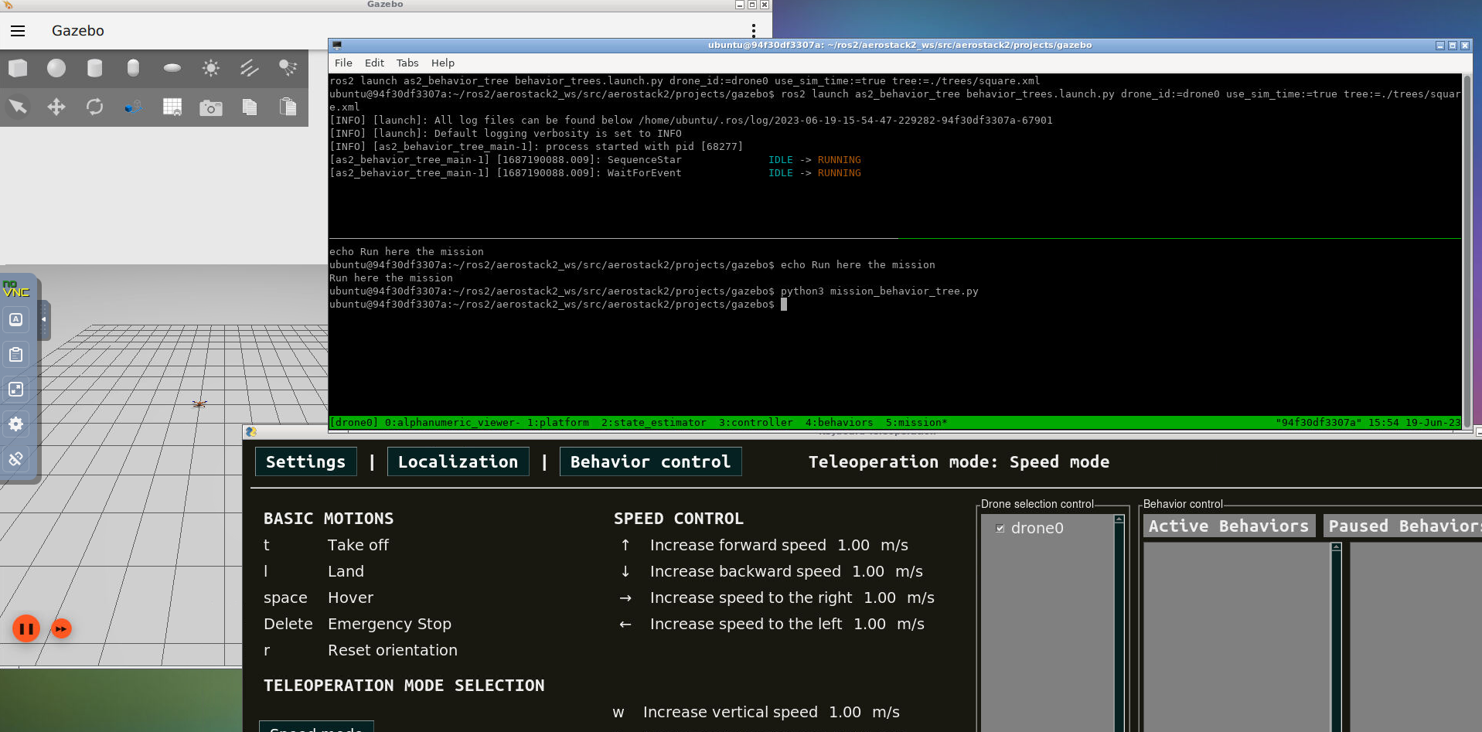Pause the Gazebo simulation
The width and height of the screenshot is (1482, 732).
(26, 628)
